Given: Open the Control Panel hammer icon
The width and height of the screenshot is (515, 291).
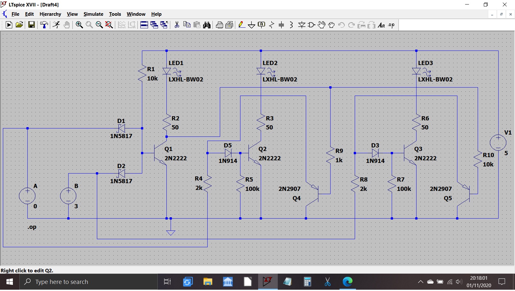Looking at the screenshot, I should coord(44,25).
